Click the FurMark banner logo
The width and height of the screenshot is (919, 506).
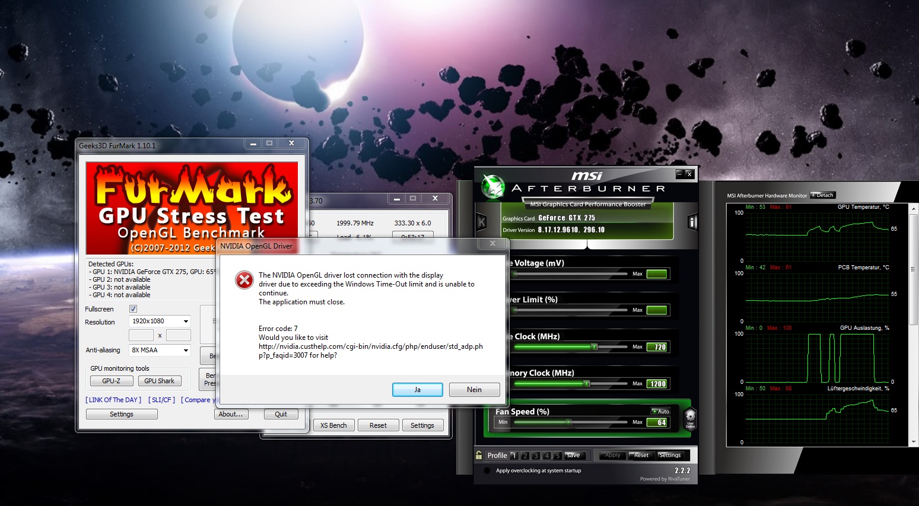[x=192, y=208]
